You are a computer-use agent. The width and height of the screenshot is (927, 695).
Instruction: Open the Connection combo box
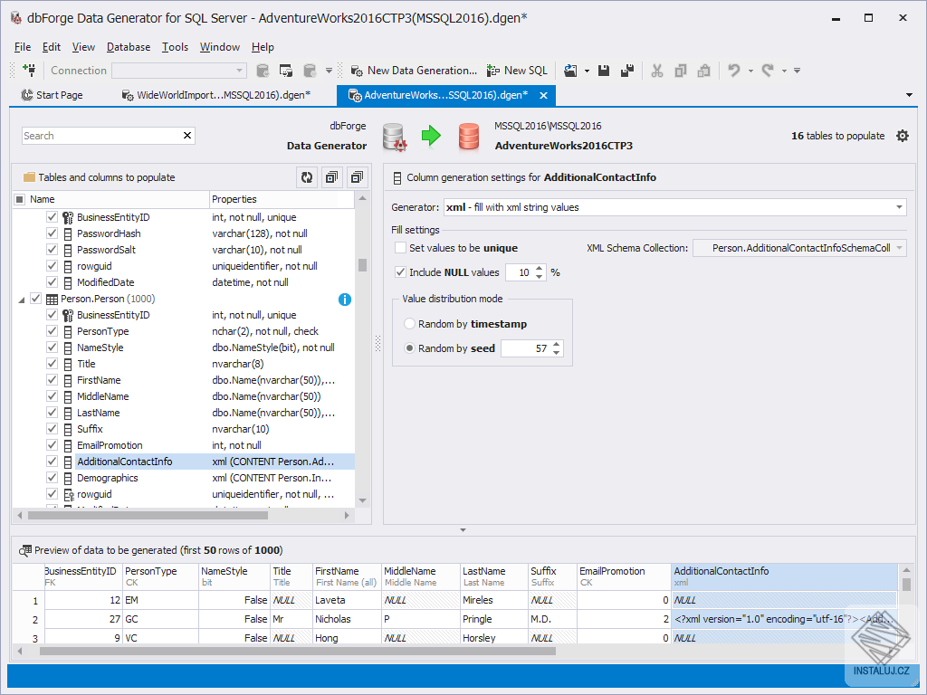coord(178,71)
